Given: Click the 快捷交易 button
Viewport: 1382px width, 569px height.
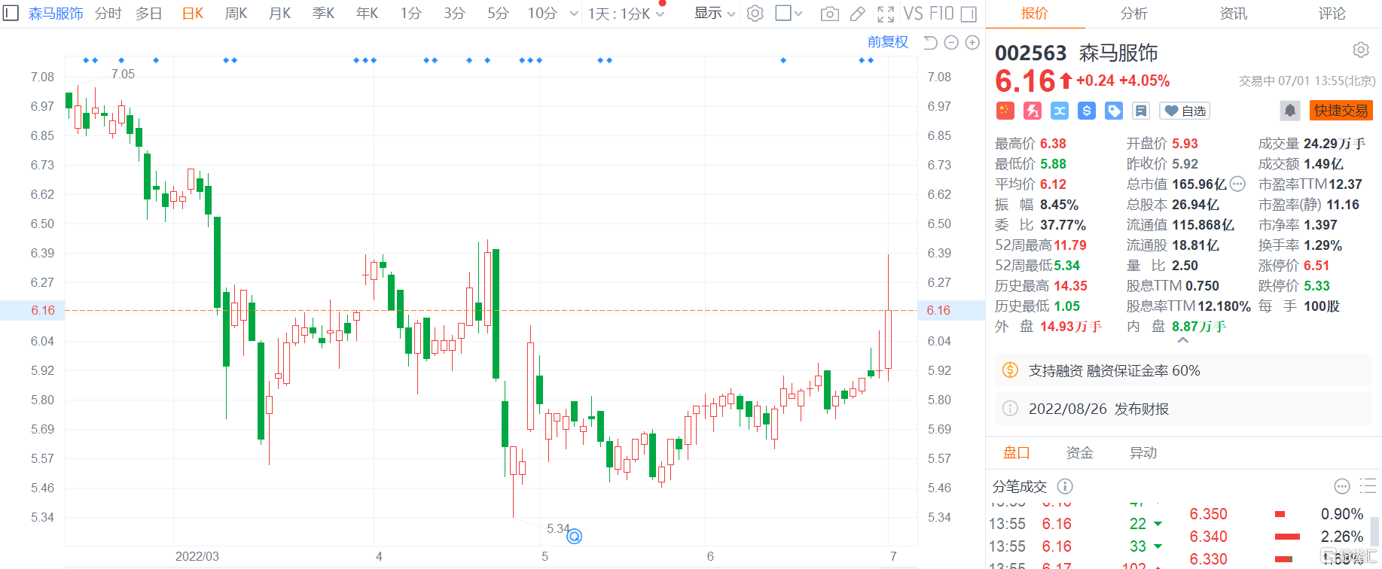Looking at the screenshot, I should pyautogui.click(x=1341, y=111).
